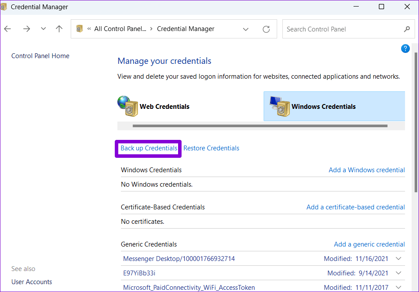Click Add a generic credential
The height and width of the screenshot is (292, 419).
(x=369, y=244)
